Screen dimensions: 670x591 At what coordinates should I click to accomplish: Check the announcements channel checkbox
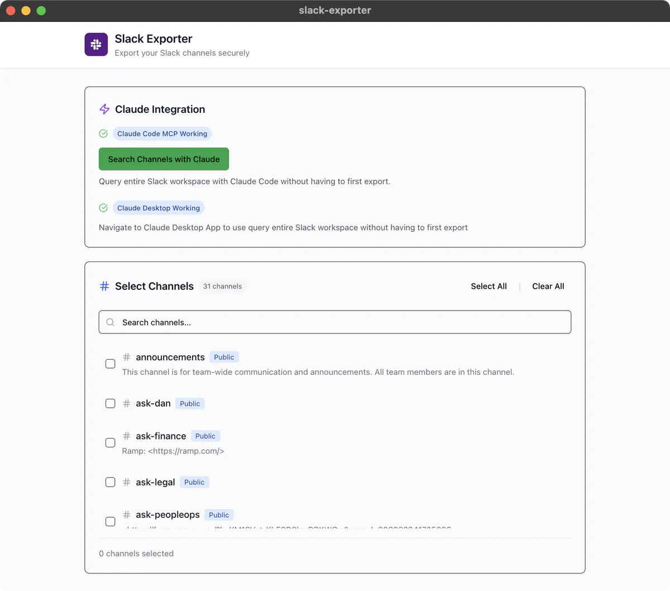pos(110,364)
